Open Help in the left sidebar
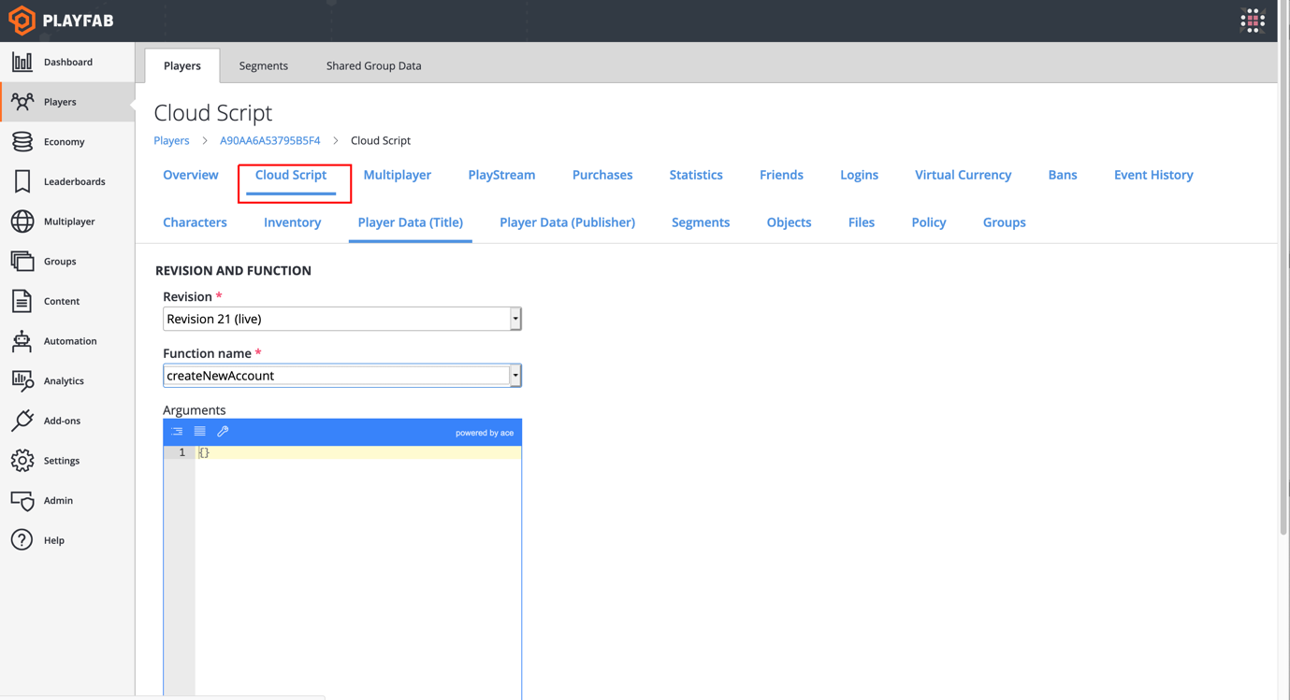Screen dimensions: 1290x700 [x=67, y=540]
